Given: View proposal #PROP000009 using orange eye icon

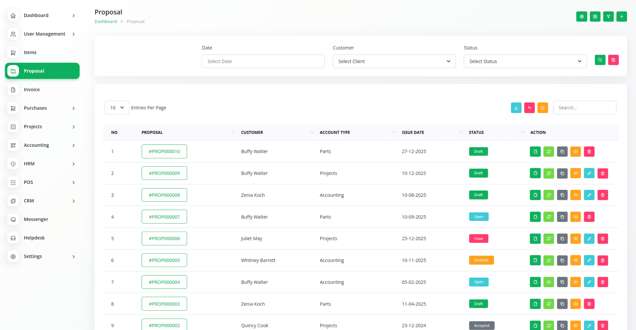Looking at the screenshot, I should 575,173.
